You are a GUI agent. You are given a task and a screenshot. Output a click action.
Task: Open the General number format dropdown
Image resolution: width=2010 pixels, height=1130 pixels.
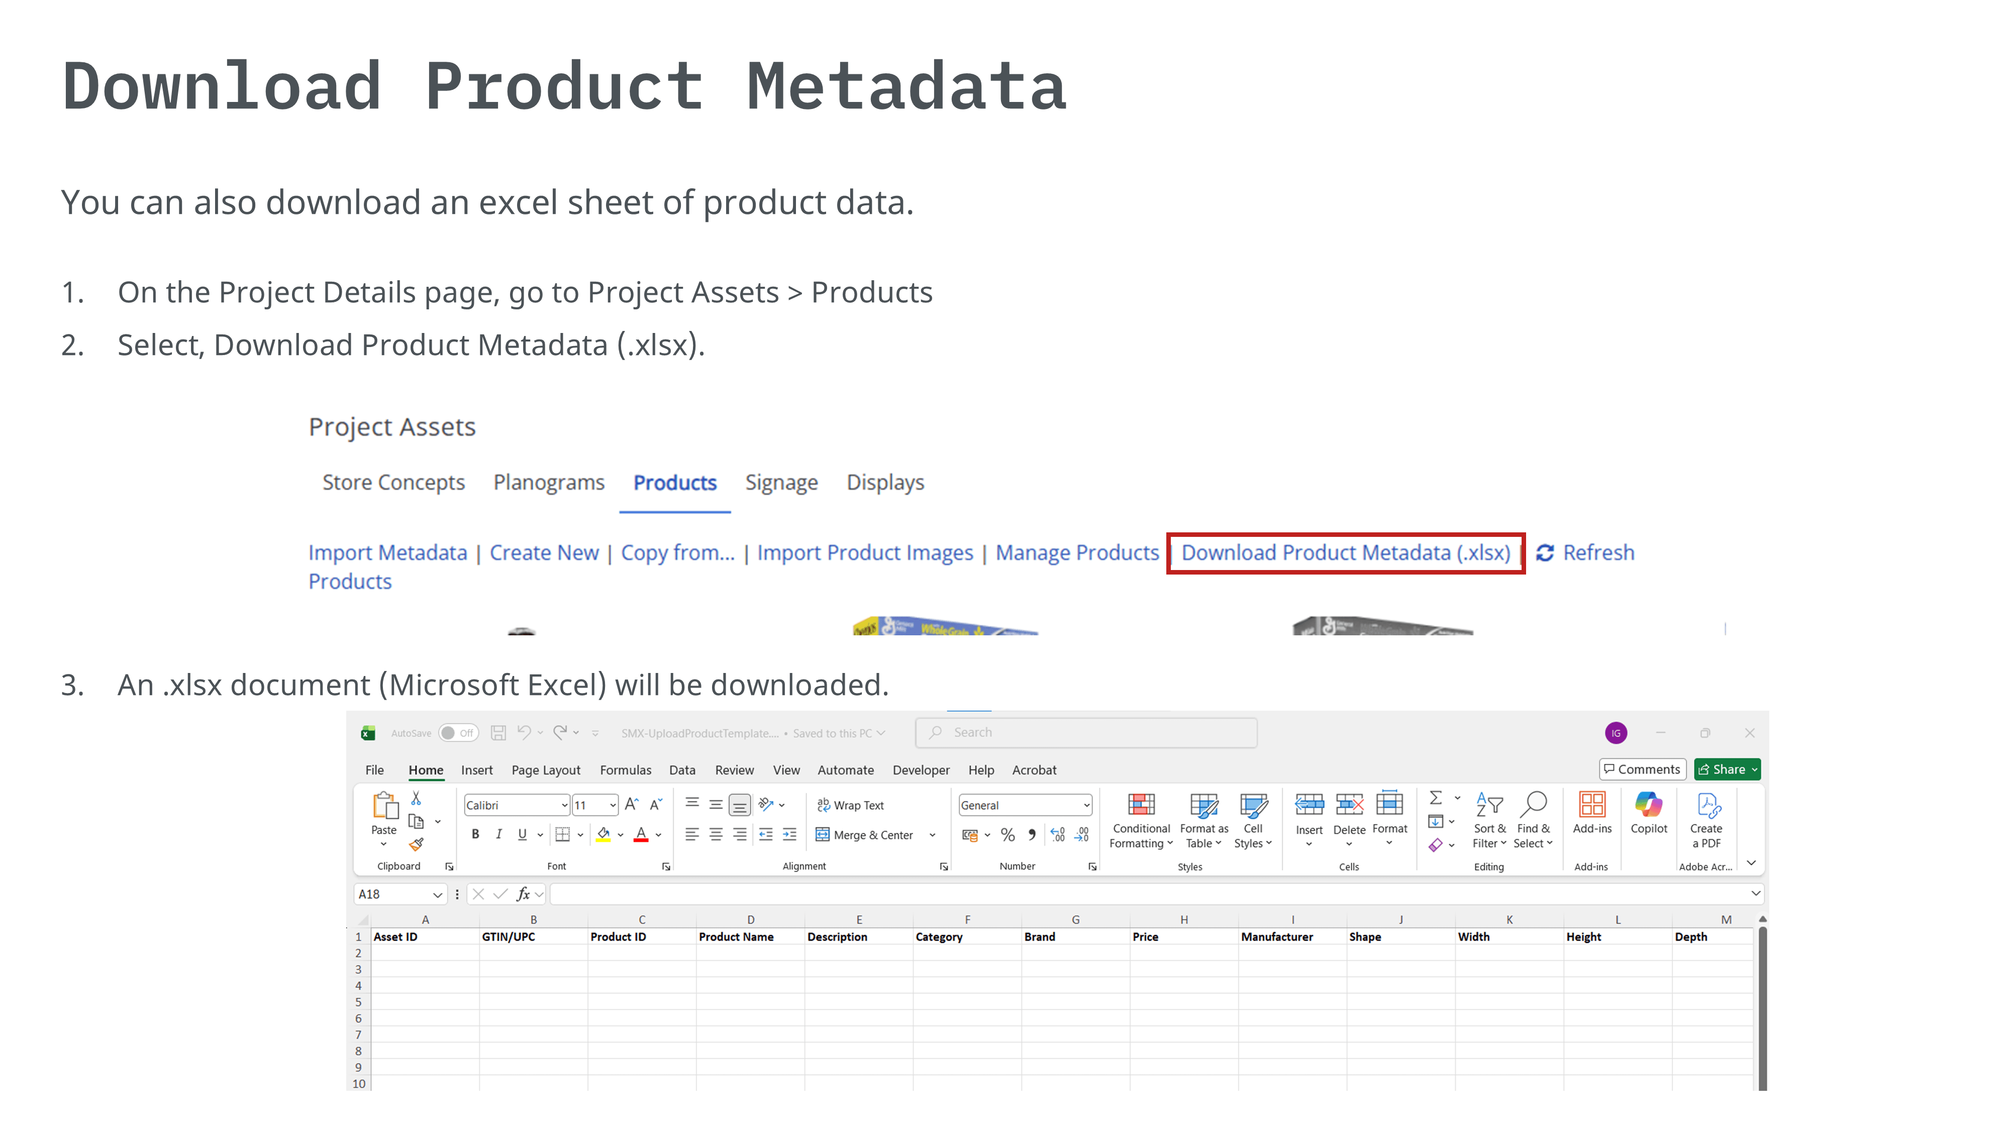click(x=1086, y=806)
